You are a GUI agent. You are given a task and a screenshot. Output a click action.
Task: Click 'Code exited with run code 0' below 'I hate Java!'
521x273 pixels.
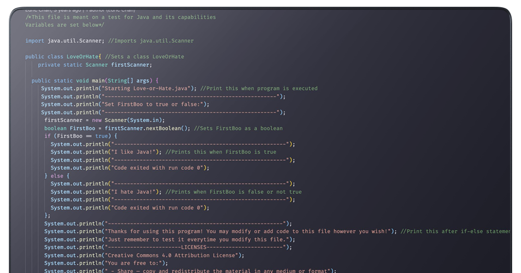[x=130, y=208]
